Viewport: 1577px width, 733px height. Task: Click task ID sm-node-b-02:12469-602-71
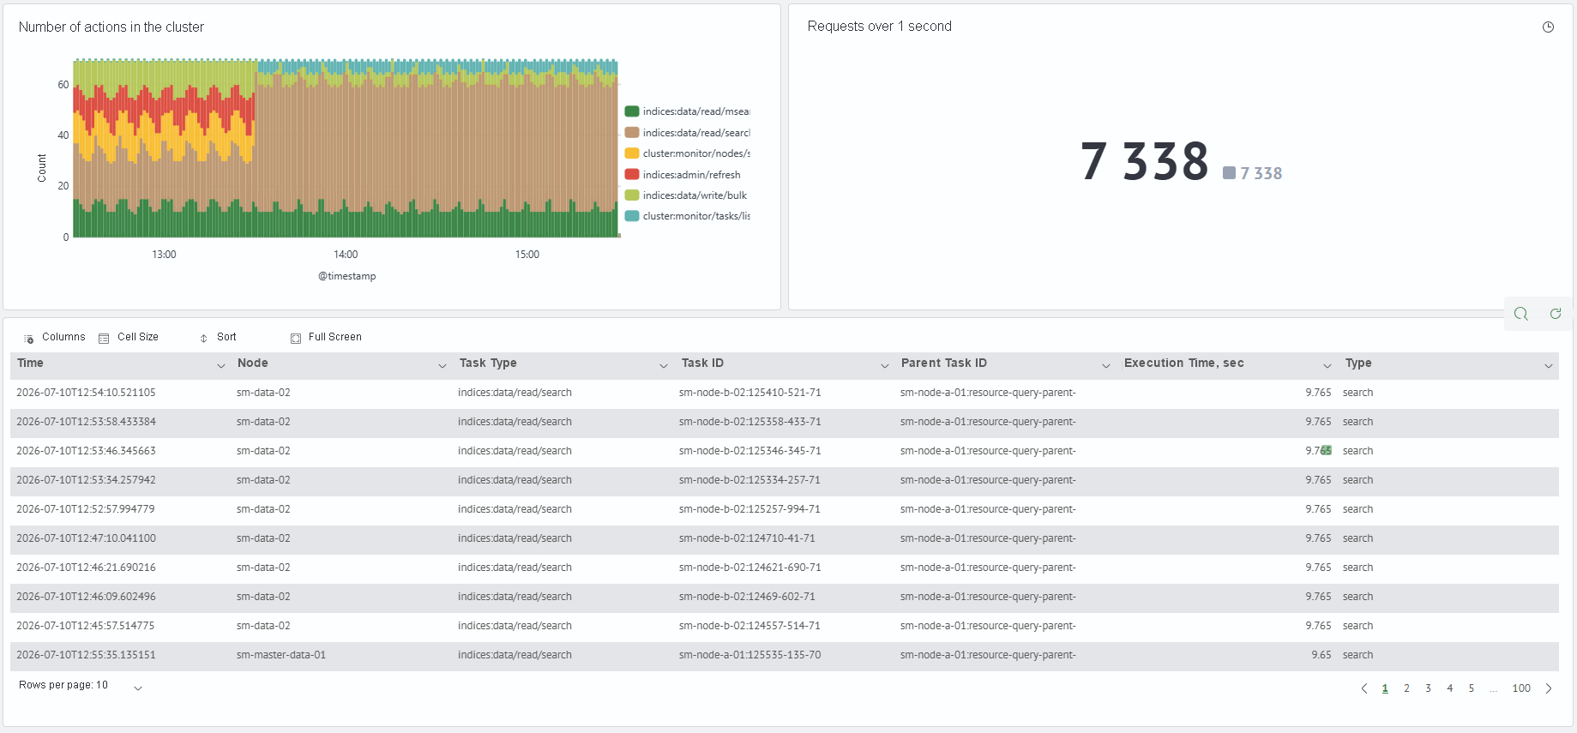click(x=747, y=597)
